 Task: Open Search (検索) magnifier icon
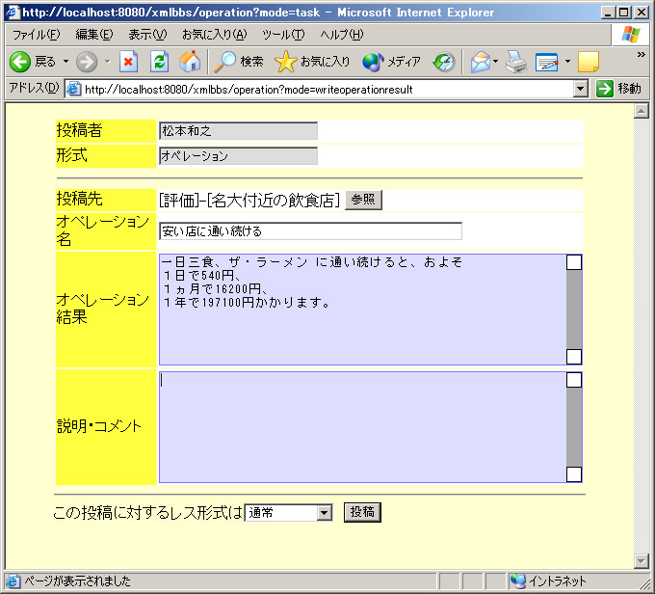pyautogui.click(x=224, y=62)
